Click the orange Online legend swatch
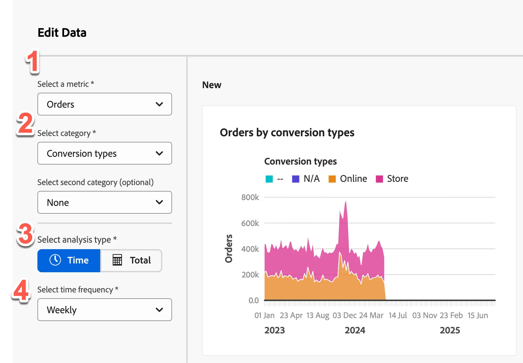The height and width of the screenshot is (363, 523). click(332, 179)
